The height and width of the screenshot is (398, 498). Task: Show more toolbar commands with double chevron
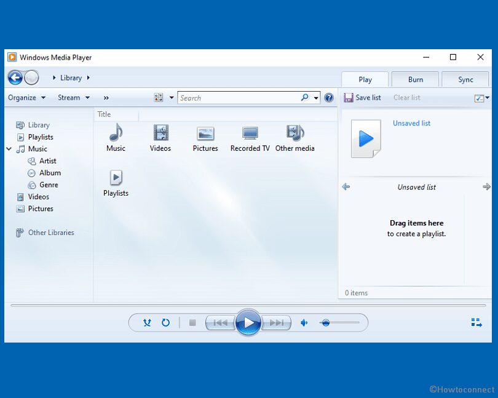pos(106,98)
